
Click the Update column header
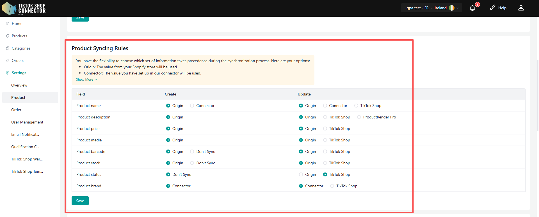click(x=304, y=94)
